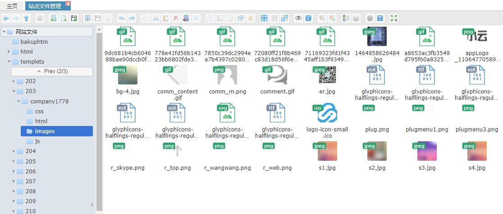This screenshot has height=214, width=503.
Task: Click the red X Delete icon
Action: (176, 19)
